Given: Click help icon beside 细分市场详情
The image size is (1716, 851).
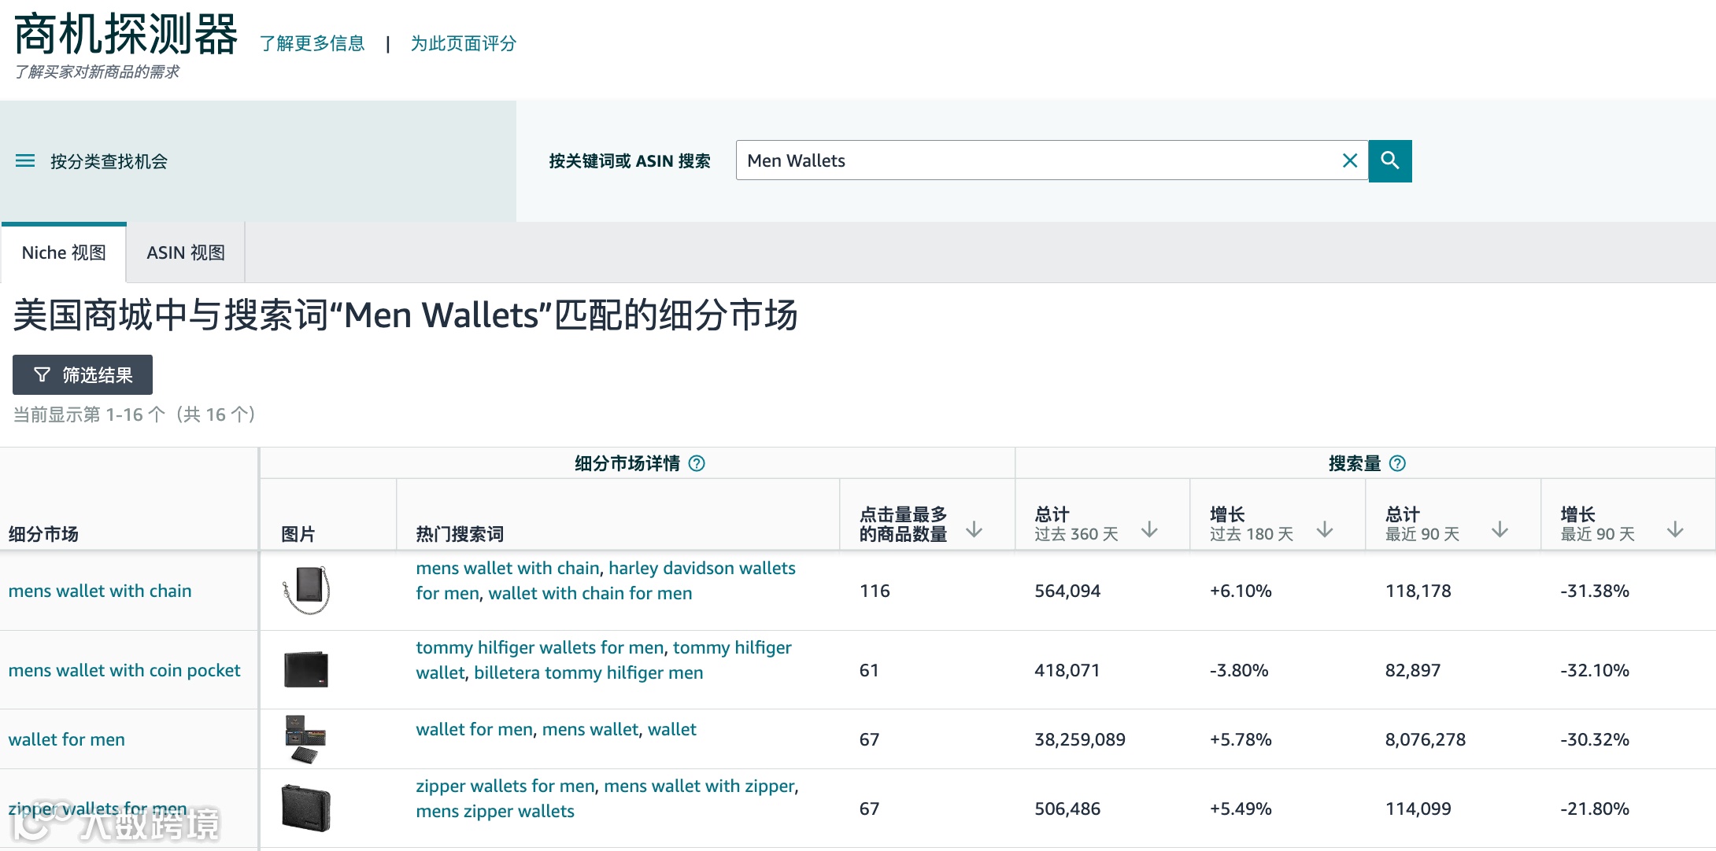Looking at the screenshot, I should [x=697, y=463].
